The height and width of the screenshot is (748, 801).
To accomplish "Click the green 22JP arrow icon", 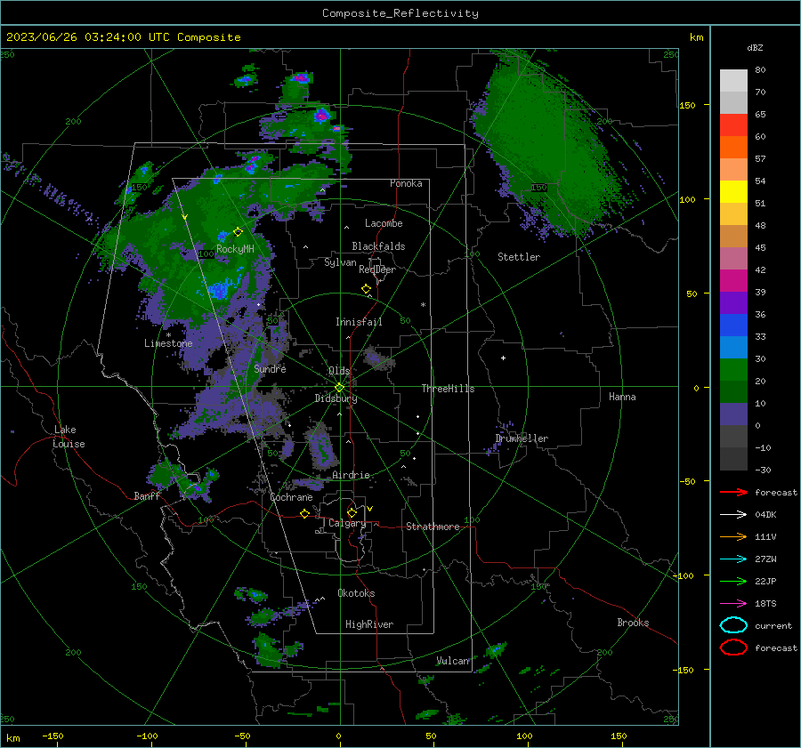I will [x=733, y=581].
